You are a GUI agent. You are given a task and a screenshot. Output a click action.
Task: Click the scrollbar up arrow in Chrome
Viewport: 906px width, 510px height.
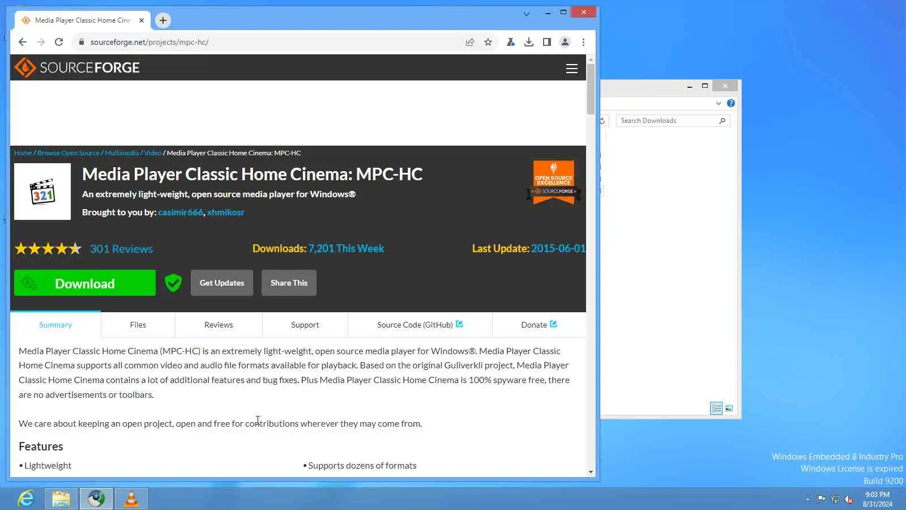point(591,59)
